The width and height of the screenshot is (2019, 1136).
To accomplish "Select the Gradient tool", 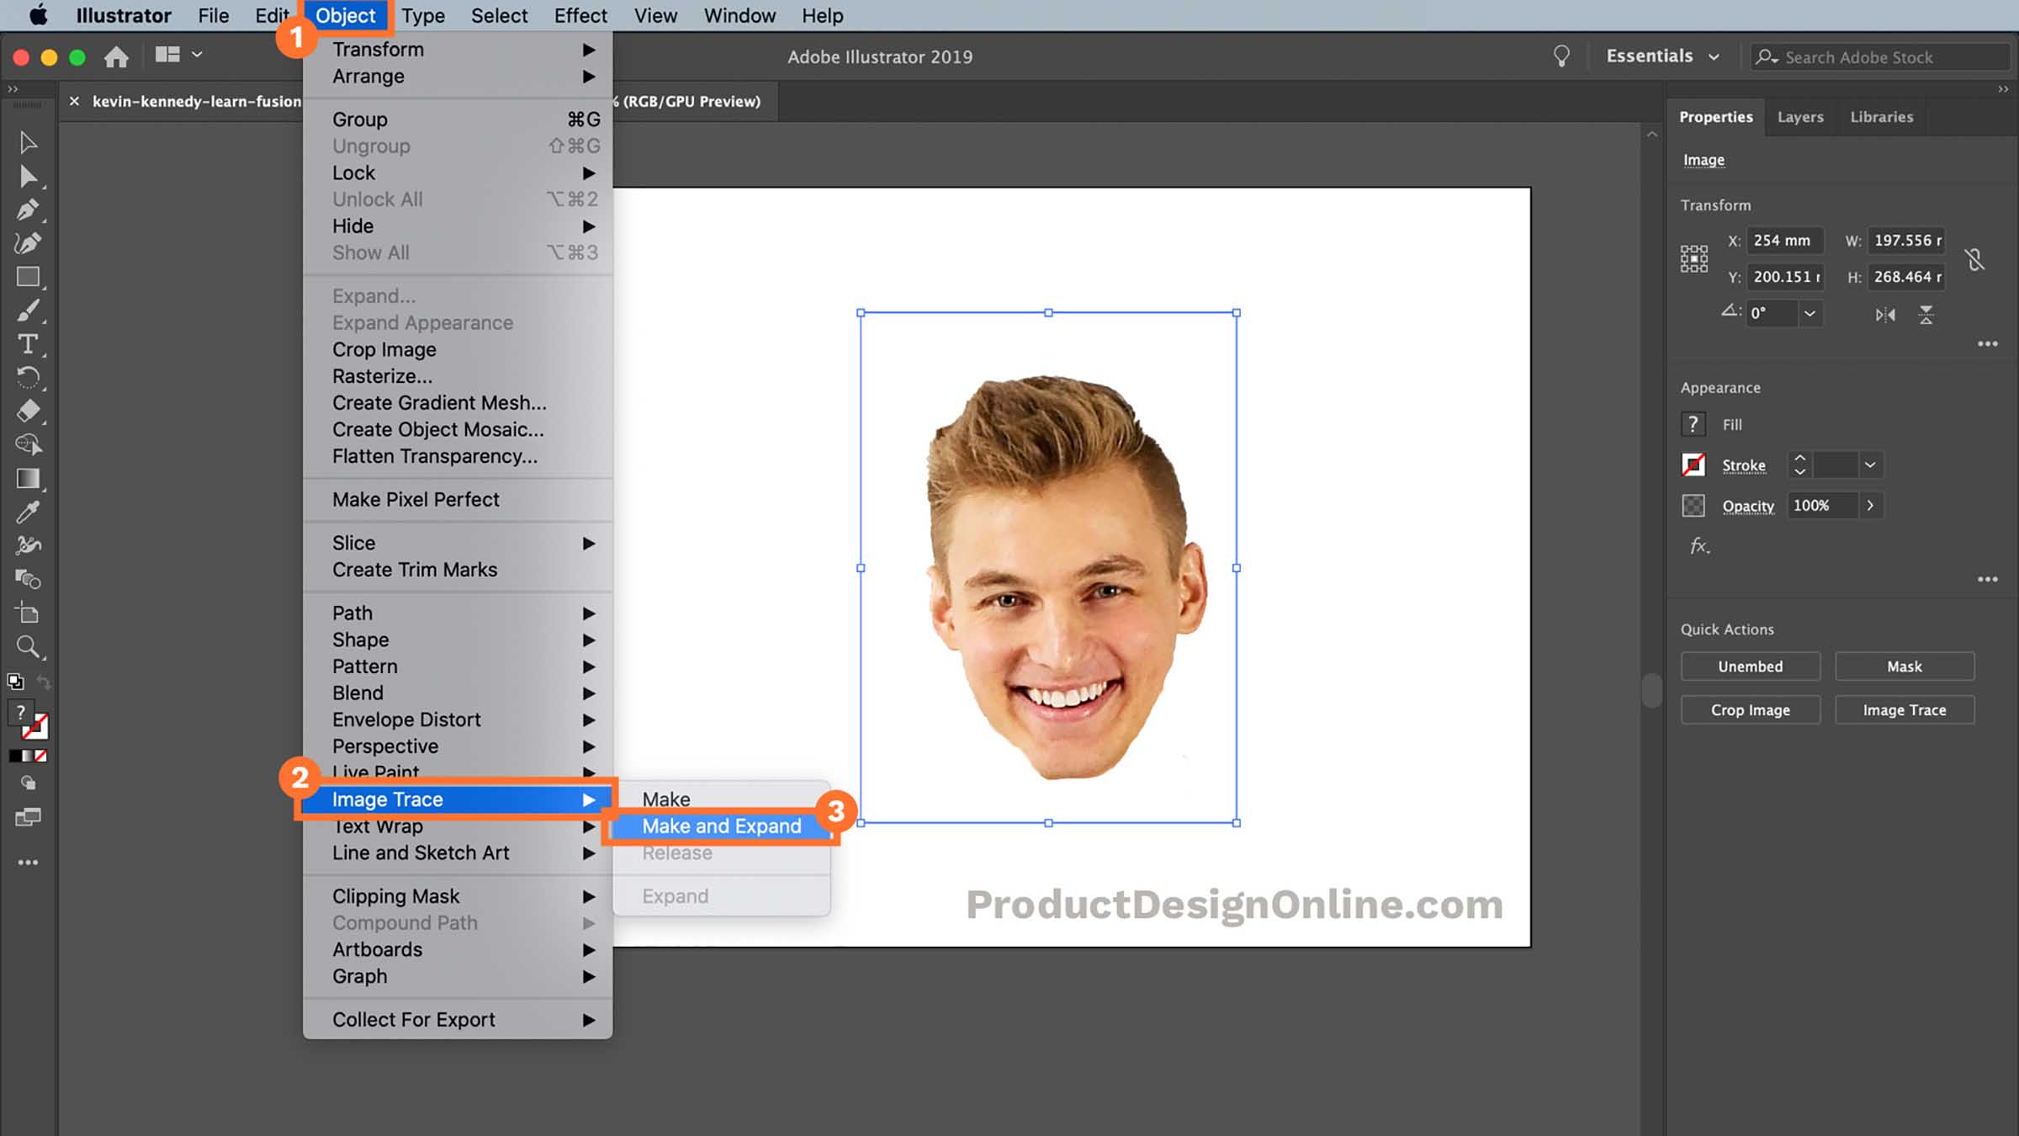I will 28,479.
